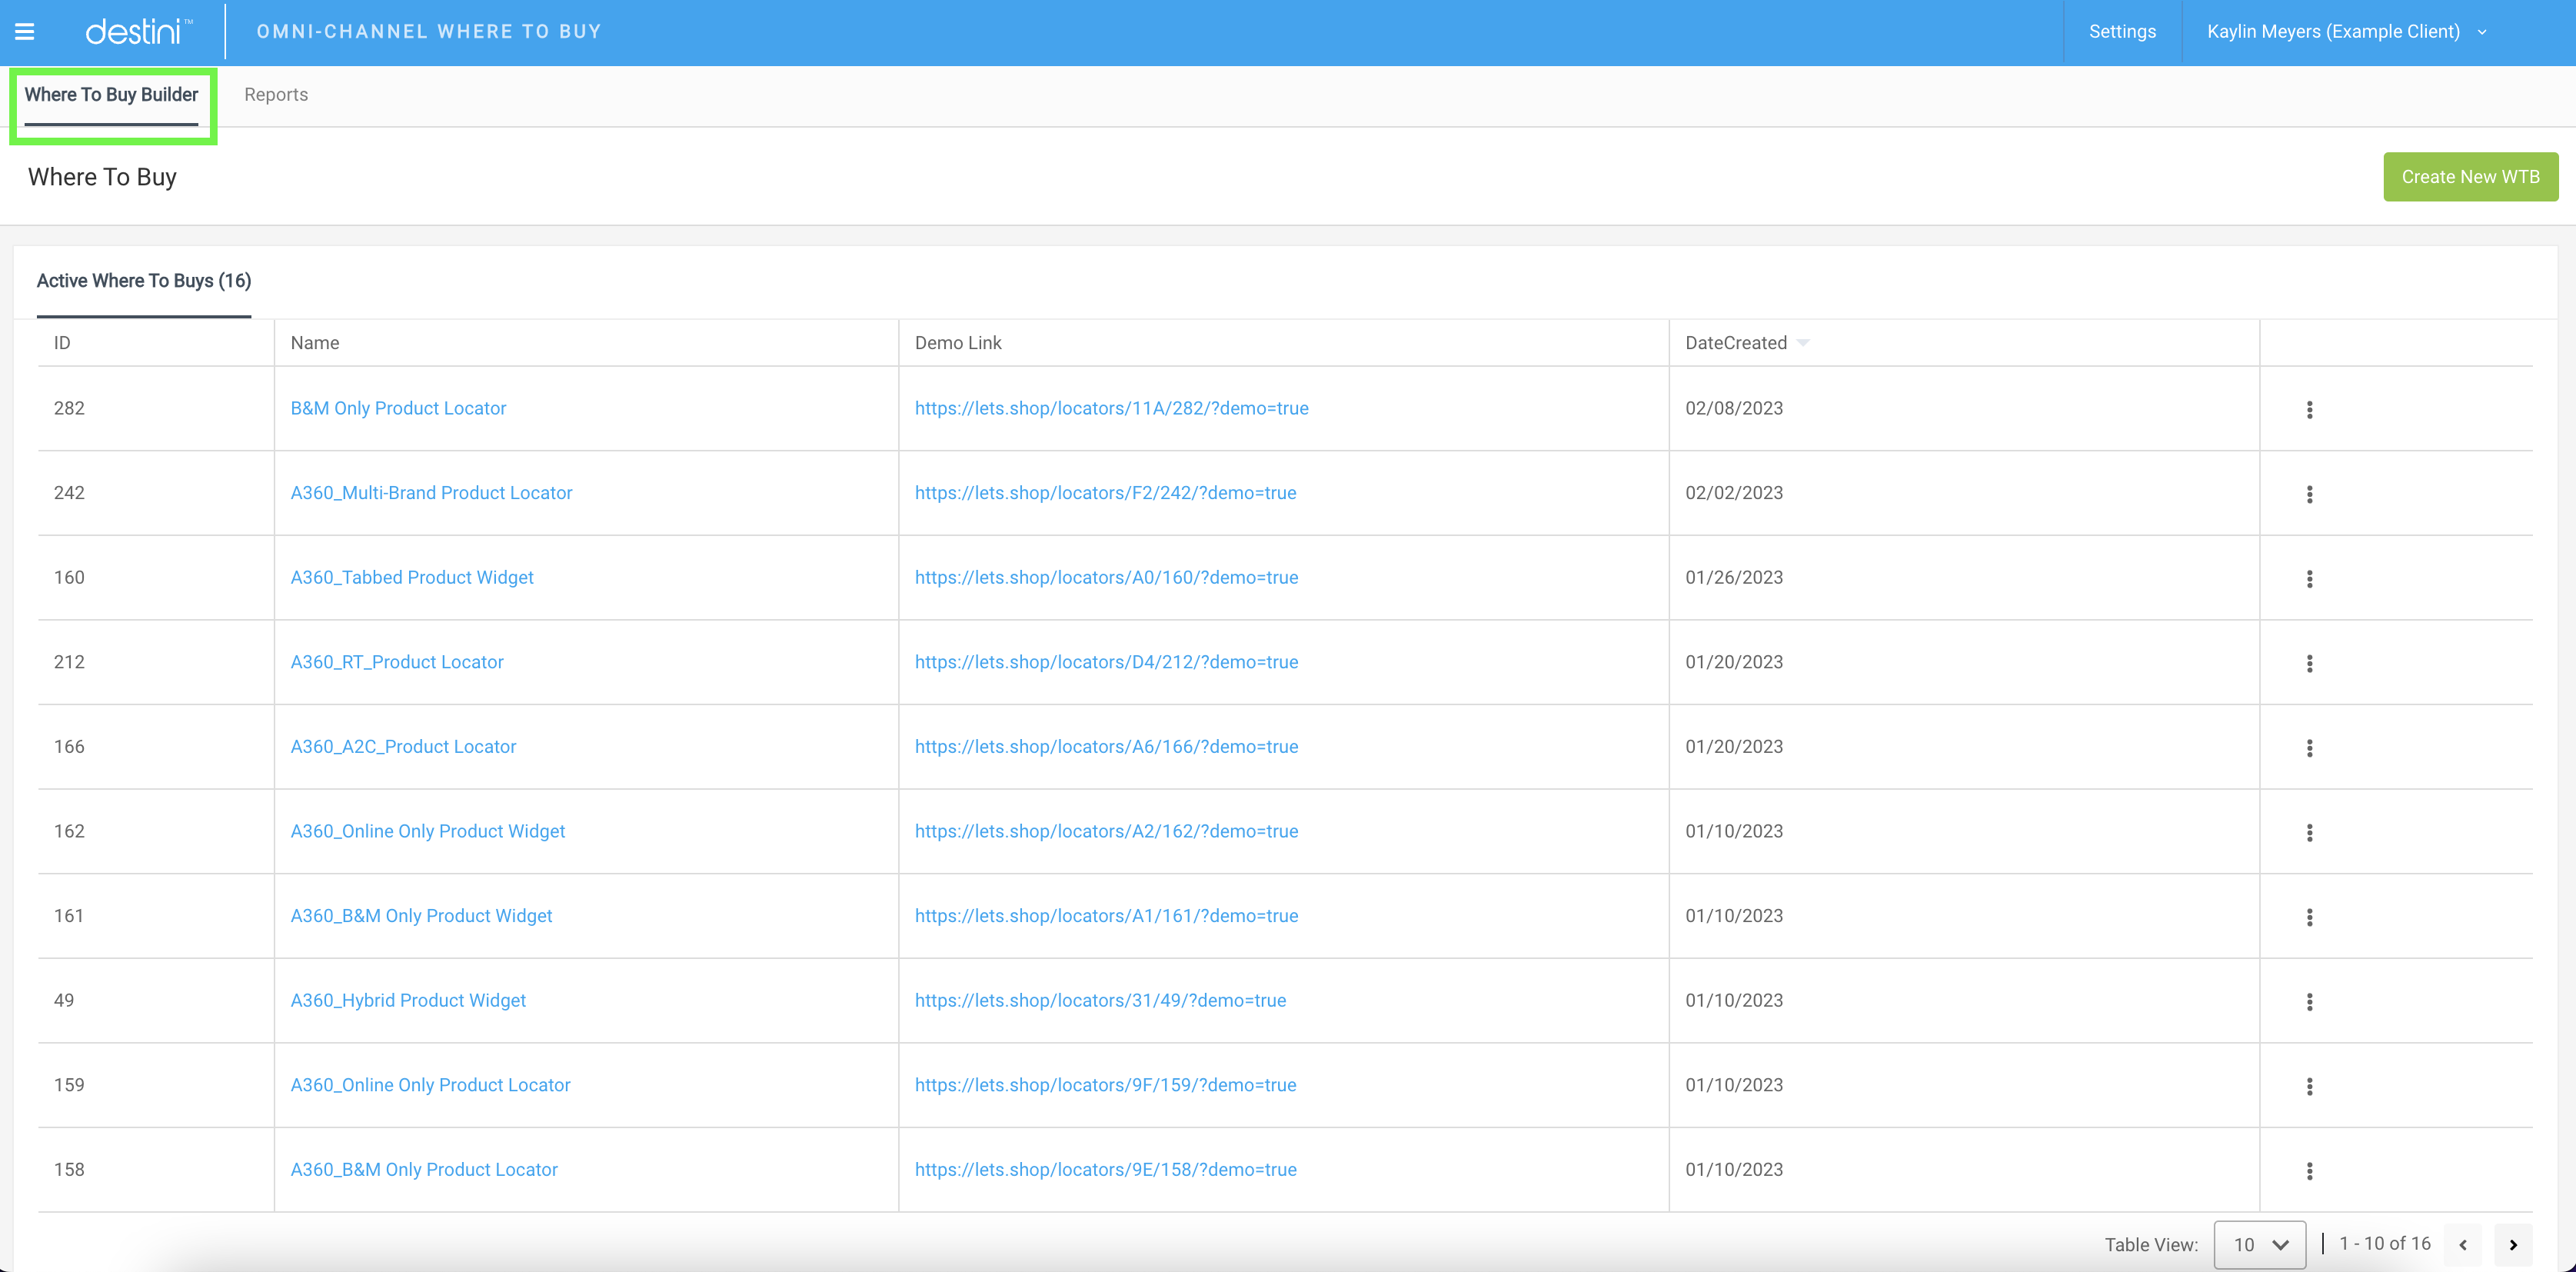Open A360_A2C_Product Locator link

point(403,747)
